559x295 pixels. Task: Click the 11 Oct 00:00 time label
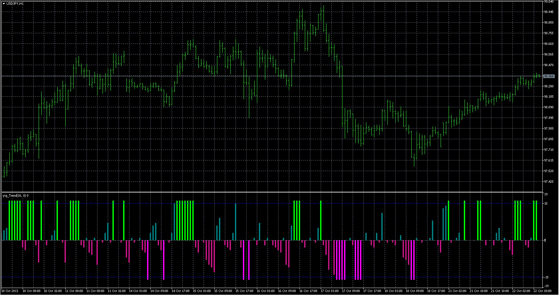click(74, 291)
